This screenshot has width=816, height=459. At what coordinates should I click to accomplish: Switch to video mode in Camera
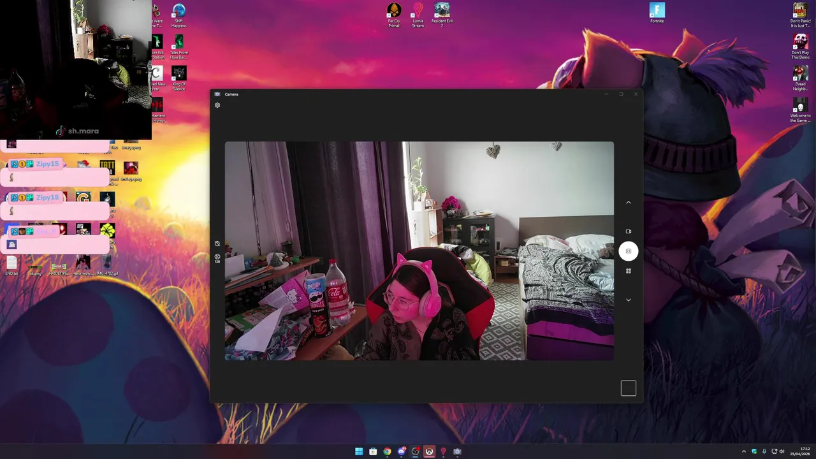pos(628,231)
